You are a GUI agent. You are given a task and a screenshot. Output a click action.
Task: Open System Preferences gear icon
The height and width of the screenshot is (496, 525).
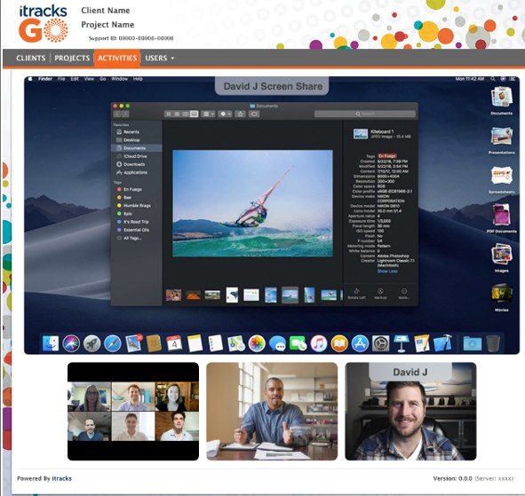click(381, 343)
